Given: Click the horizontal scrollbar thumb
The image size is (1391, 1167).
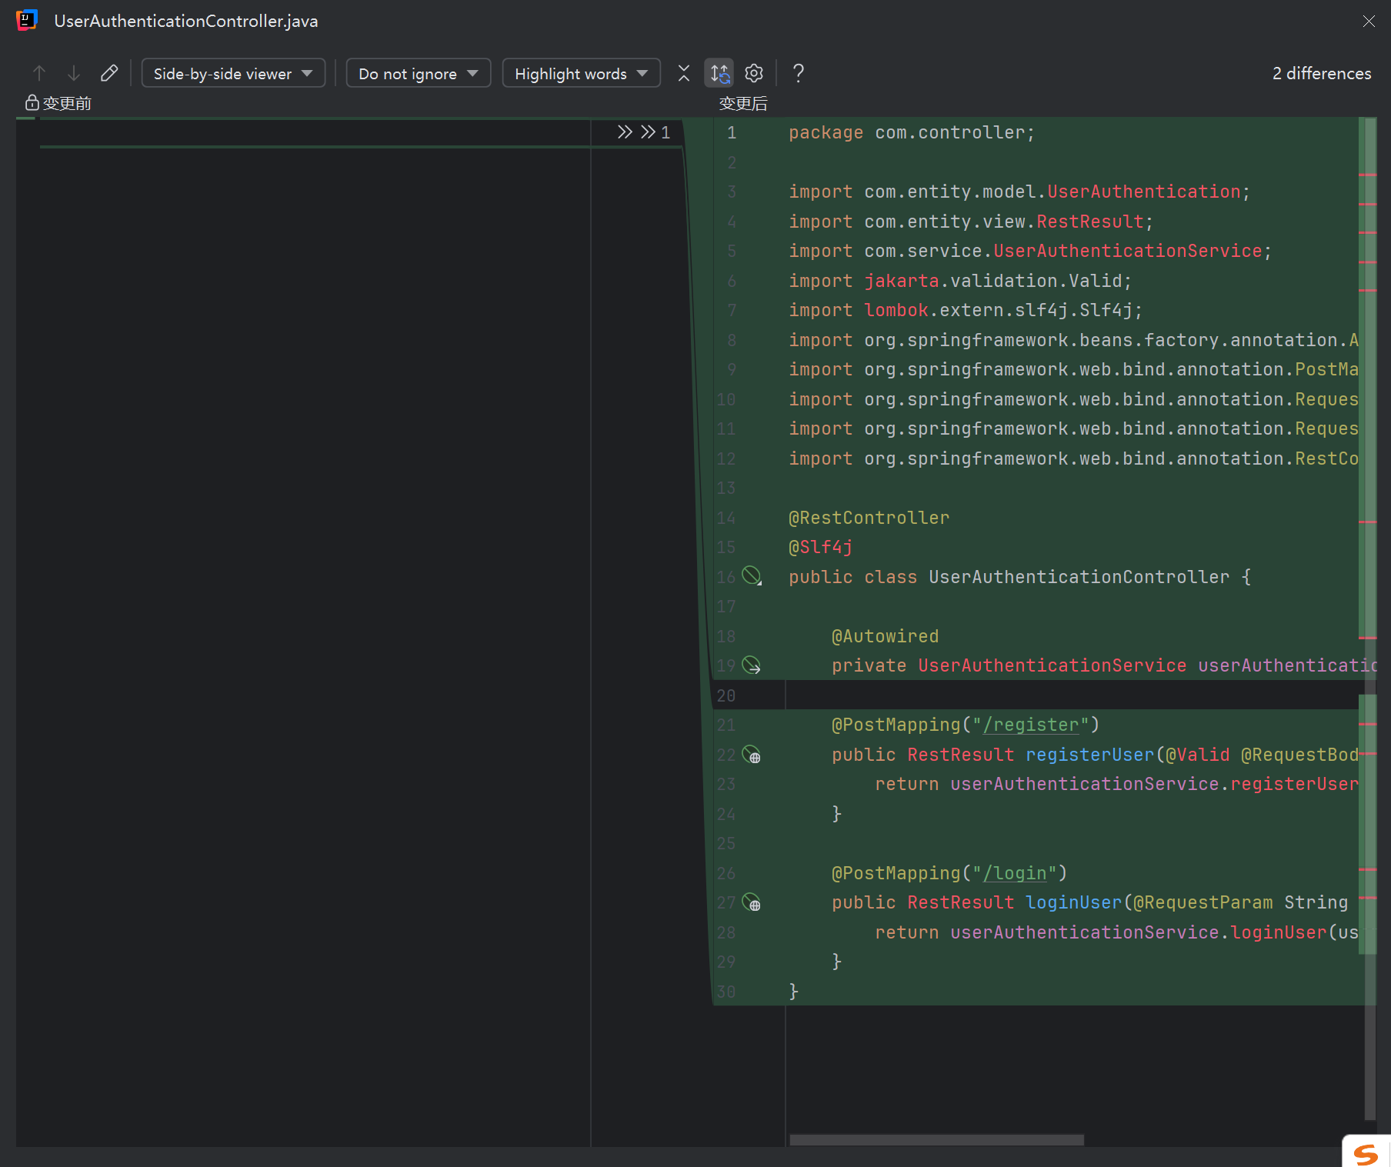Looking at the screenshot, I should (x=936, y=1140).
